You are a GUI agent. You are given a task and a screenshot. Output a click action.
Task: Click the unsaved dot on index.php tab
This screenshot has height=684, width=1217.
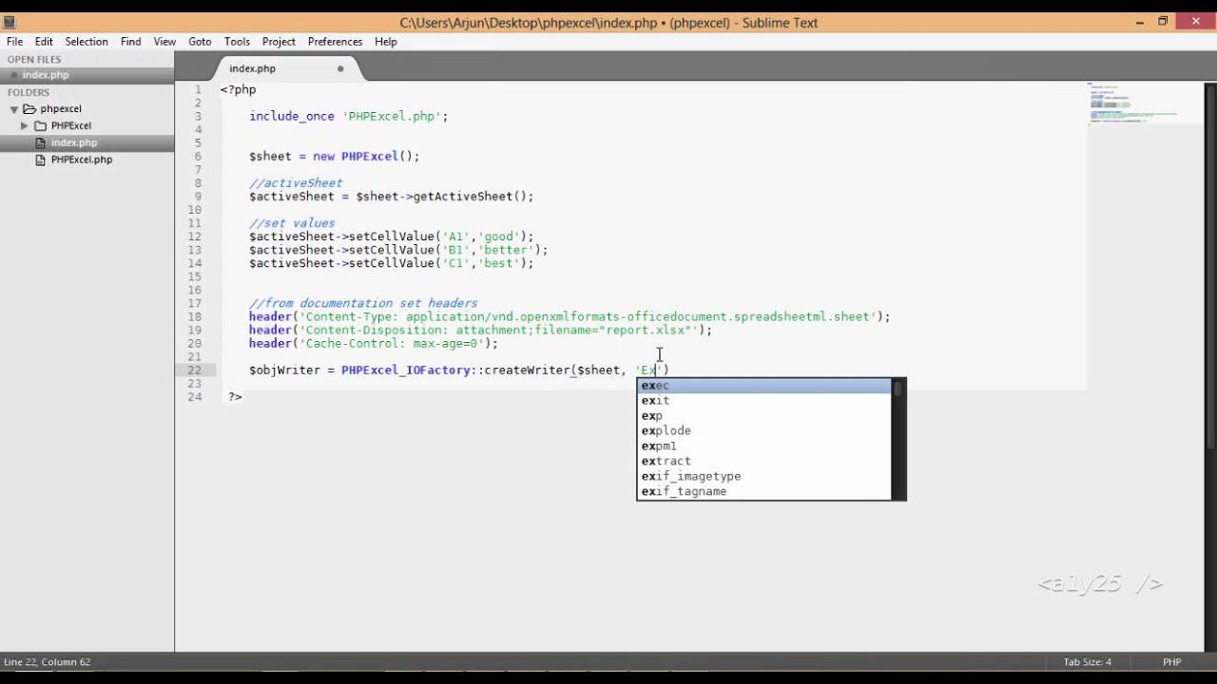[340, 68]
